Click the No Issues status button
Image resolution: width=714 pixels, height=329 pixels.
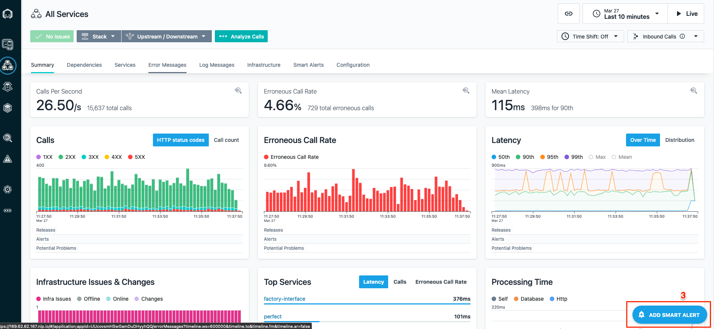(52, 36)
